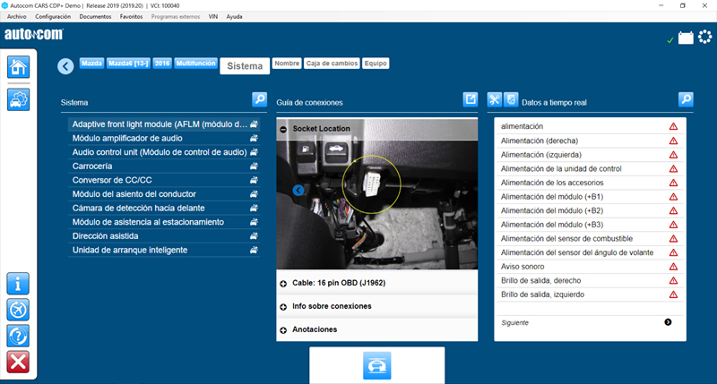717x384 pixels.
Task: Click warning icon for Alimentación (derecha)
Action: point(673,141)
